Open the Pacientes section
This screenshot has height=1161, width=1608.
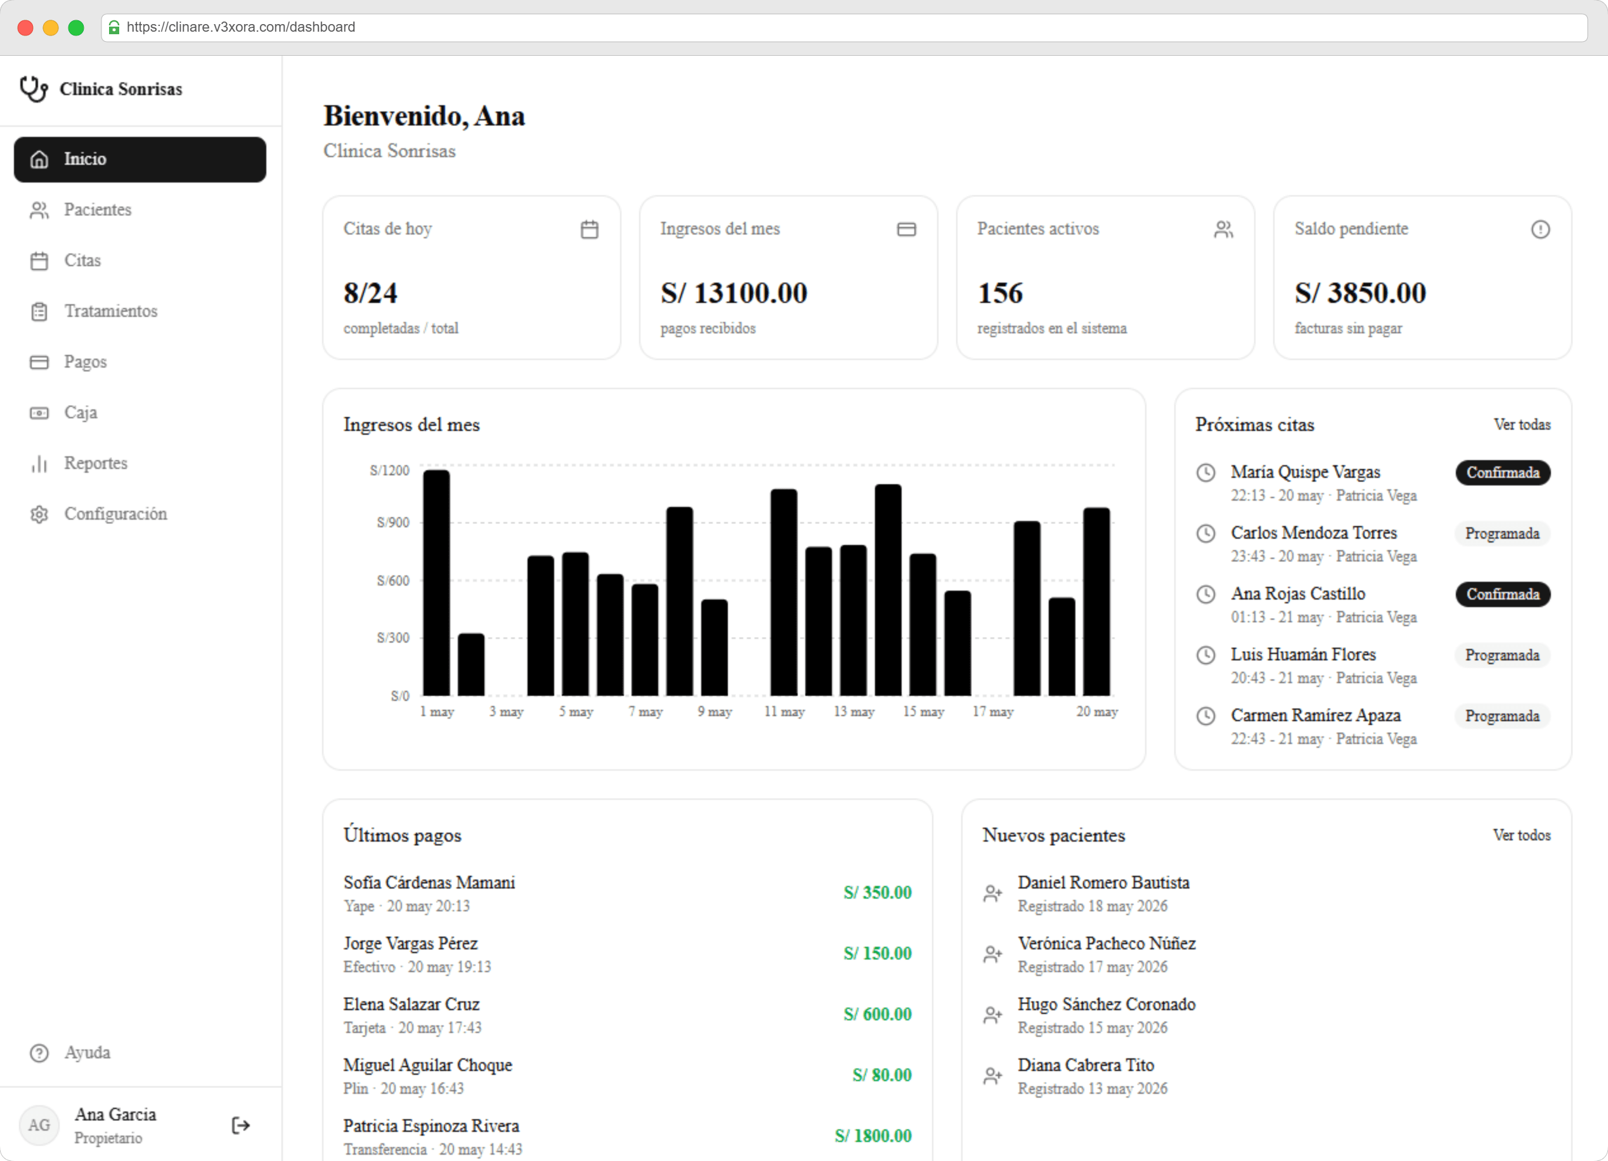point(140,210)
